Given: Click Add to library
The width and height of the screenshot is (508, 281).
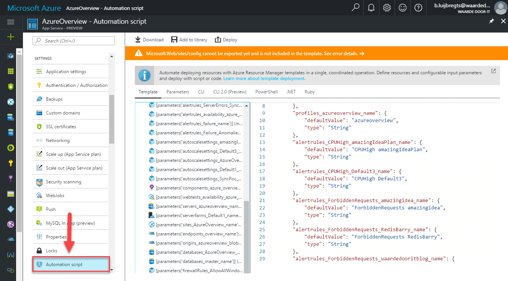Looking at the screenshot, I should (189, 40).
